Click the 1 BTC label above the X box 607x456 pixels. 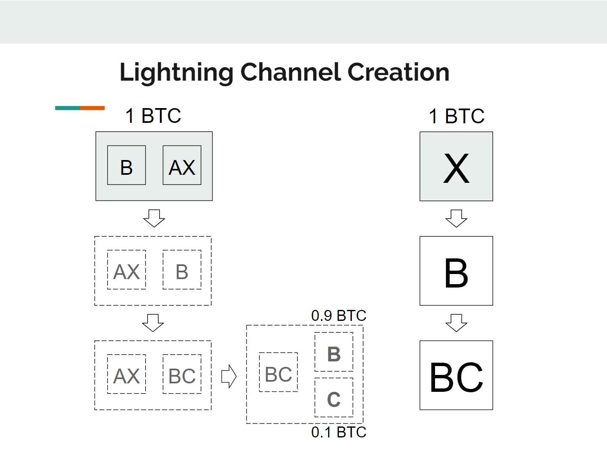[x=456, y=116]
